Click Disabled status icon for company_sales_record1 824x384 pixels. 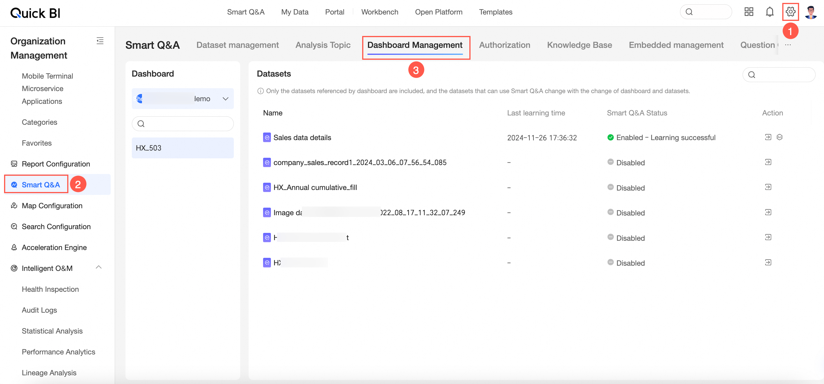click(x=610, y=162)
